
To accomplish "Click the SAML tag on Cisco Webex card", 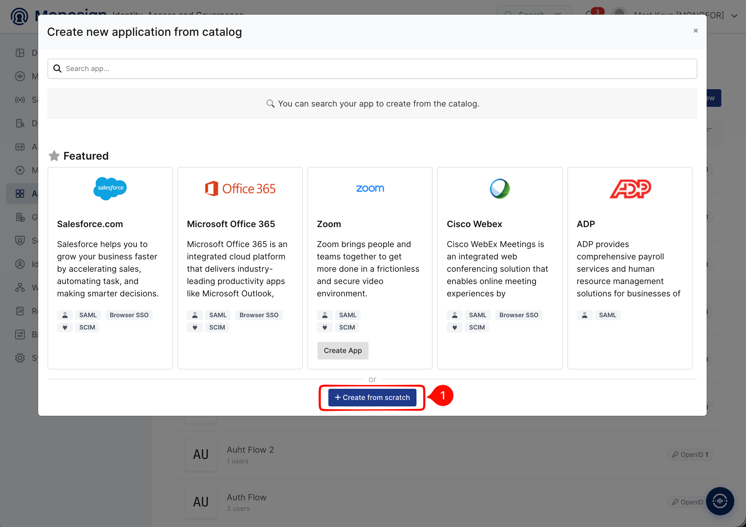I will (x=478, y=315).
